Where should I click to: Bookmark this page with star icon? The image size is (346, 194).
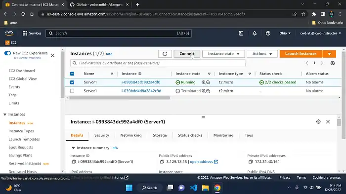coord(303,14)
